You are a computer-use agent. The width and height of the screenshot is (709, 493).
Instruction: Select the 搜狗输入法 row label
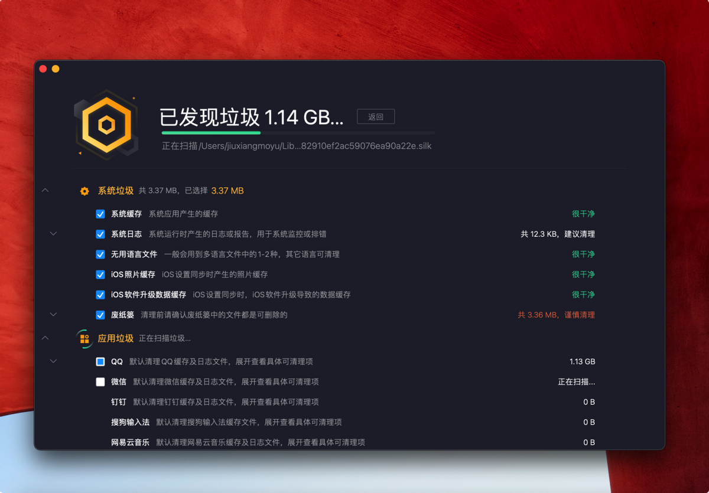[130, 422]
